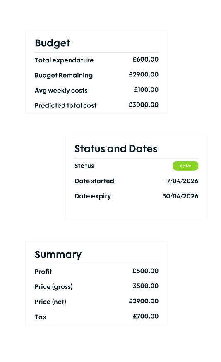This screenshot has height=362, width=221.
Task: Select the Price (gross) value 3500.00
Action: (x=145, y=286)
